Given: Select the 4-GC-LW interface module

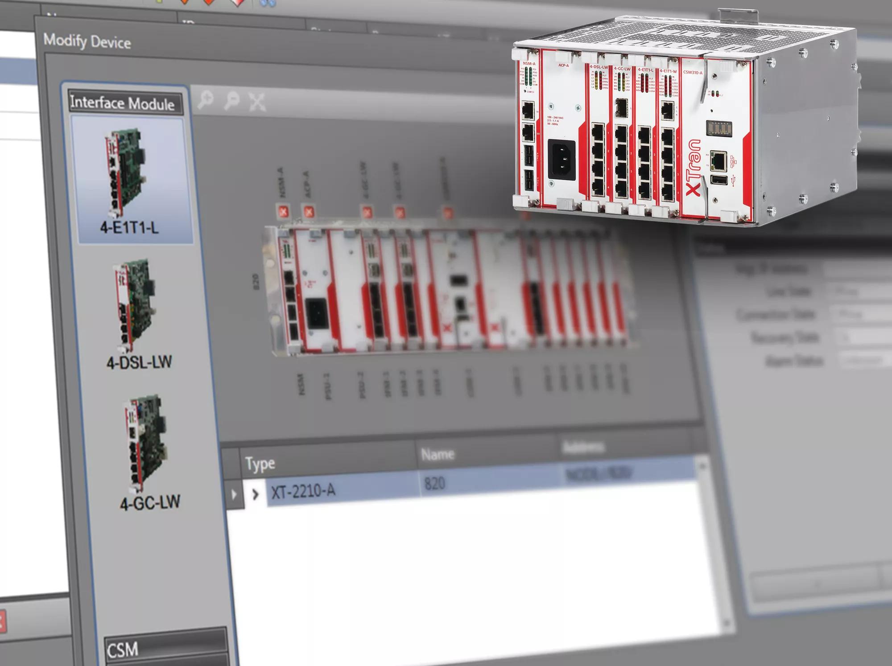Looking at the screenshot, I should coord(149,452).
